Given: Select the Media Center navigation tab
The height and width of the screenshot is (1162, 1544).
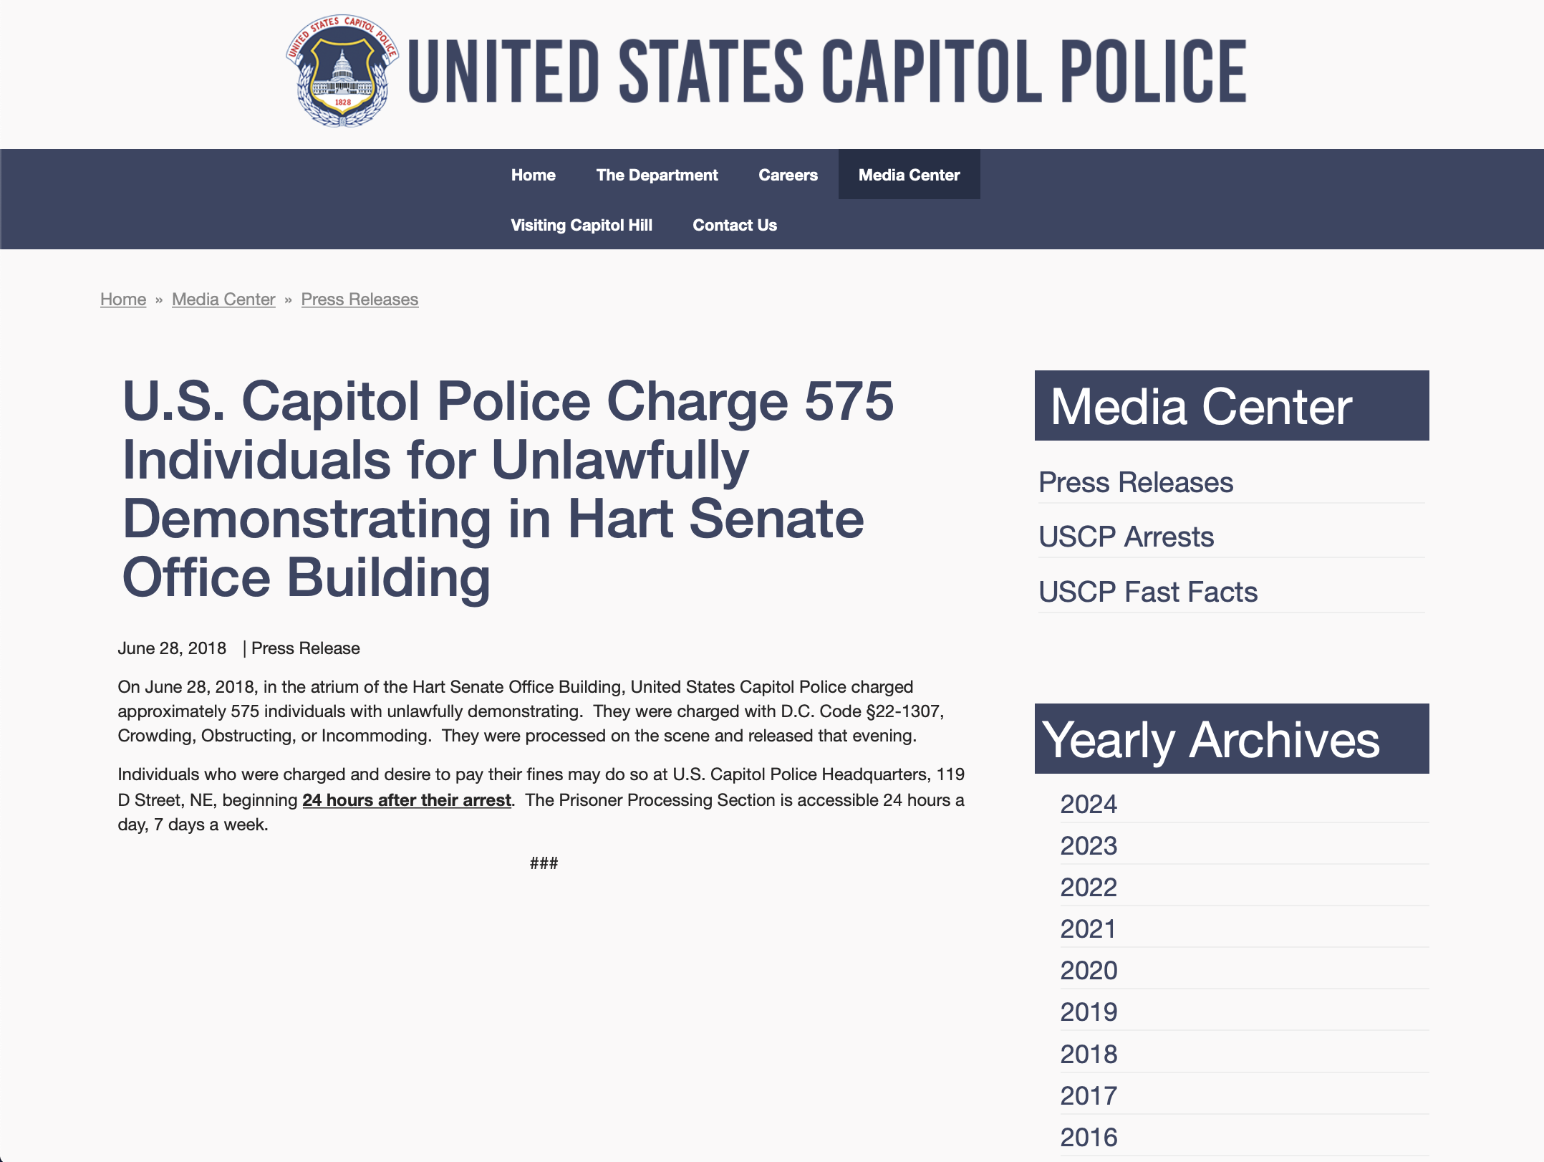Looking at the screenshot, I should point(909,175).
